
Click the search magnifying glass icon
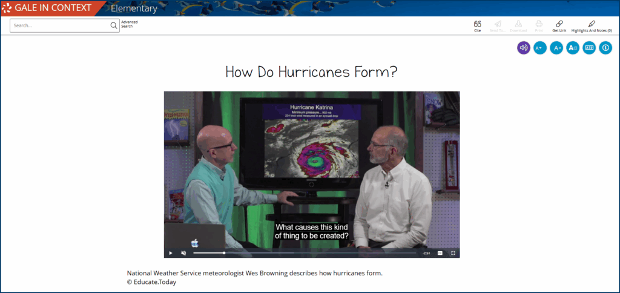point(113,26)
